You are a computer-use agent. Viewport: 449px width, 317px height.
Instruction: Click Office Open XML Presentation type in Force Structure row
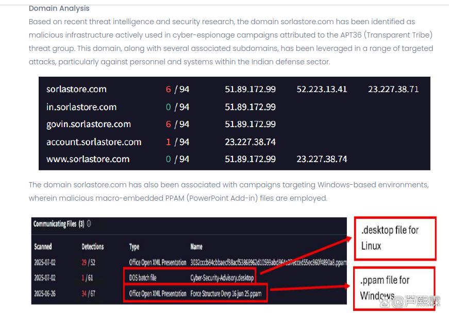[158, 293]
